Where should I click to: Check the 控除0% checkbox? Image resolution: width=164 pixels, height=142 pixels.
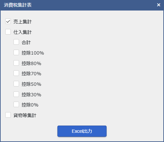(16, 105)
